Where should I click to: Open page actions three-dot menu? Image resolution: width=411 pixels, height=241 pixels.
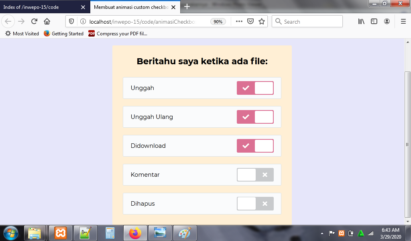[239, 22]
